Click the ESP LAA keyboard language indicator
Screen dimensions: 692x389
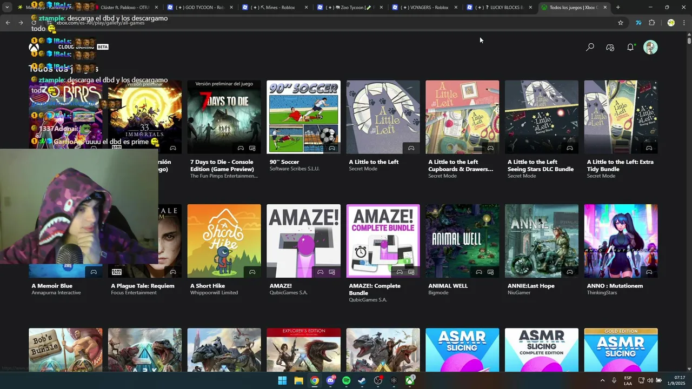628,380
